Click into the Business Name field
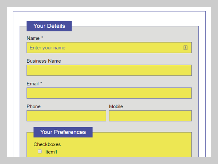 point(109,70)
